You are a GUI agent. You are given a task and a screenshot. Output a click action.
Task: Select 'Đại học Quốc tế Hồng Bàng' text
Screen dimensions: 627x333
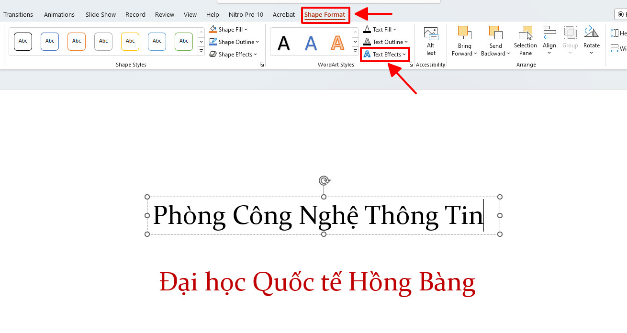pos(317,282)
